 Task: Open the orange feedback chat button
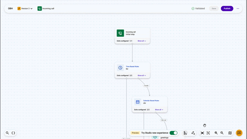click(239, 133)
